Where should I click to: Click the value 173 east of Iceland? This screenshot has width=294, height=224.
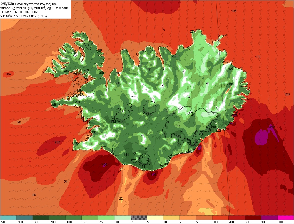point(258,57)
